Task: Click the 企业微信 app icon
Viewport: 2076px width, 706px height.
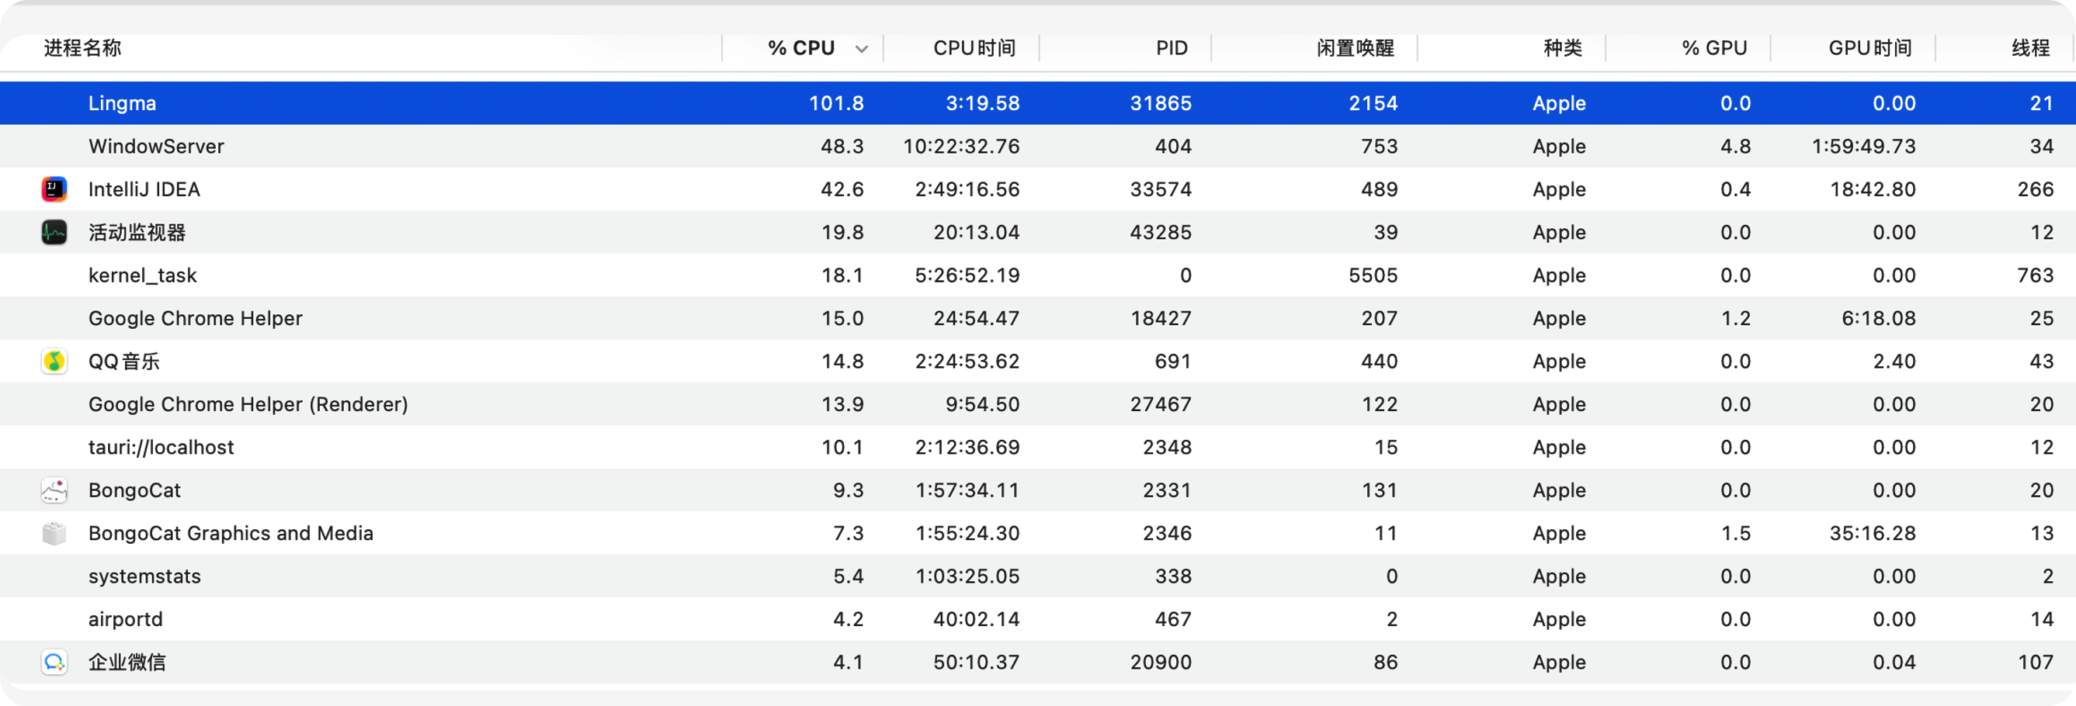Action: (54, 662)
